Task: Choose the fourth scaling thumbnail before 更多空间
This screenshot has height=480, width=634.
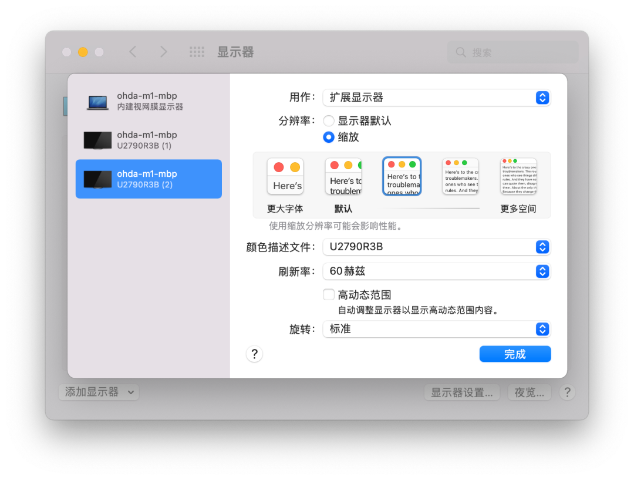Action: tap(460, 176)
